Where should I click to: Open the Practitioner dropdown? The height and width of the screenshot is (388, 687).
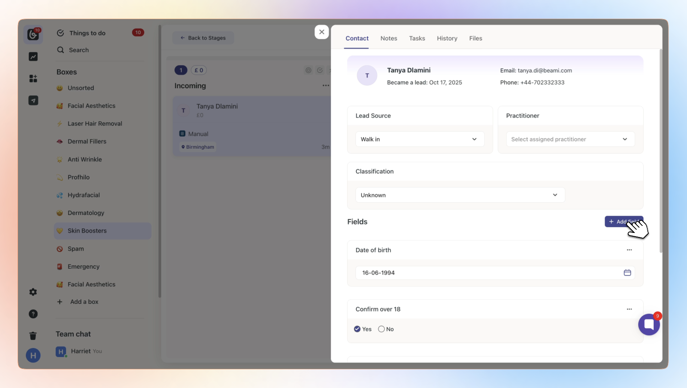click(570, 139)
